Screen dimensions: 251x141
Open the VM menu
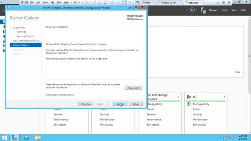click(52, 2)
